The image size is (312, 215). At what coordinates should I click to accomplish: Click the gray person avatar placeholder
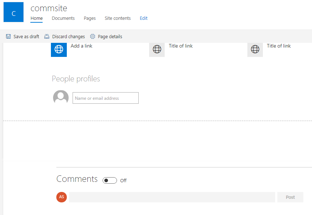click(x=61, y=98)
